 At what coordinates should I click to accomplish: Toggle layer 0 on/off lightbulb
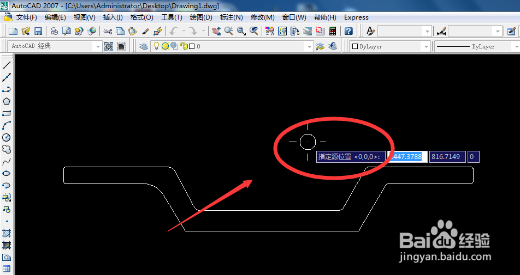(x=157, y=46)
